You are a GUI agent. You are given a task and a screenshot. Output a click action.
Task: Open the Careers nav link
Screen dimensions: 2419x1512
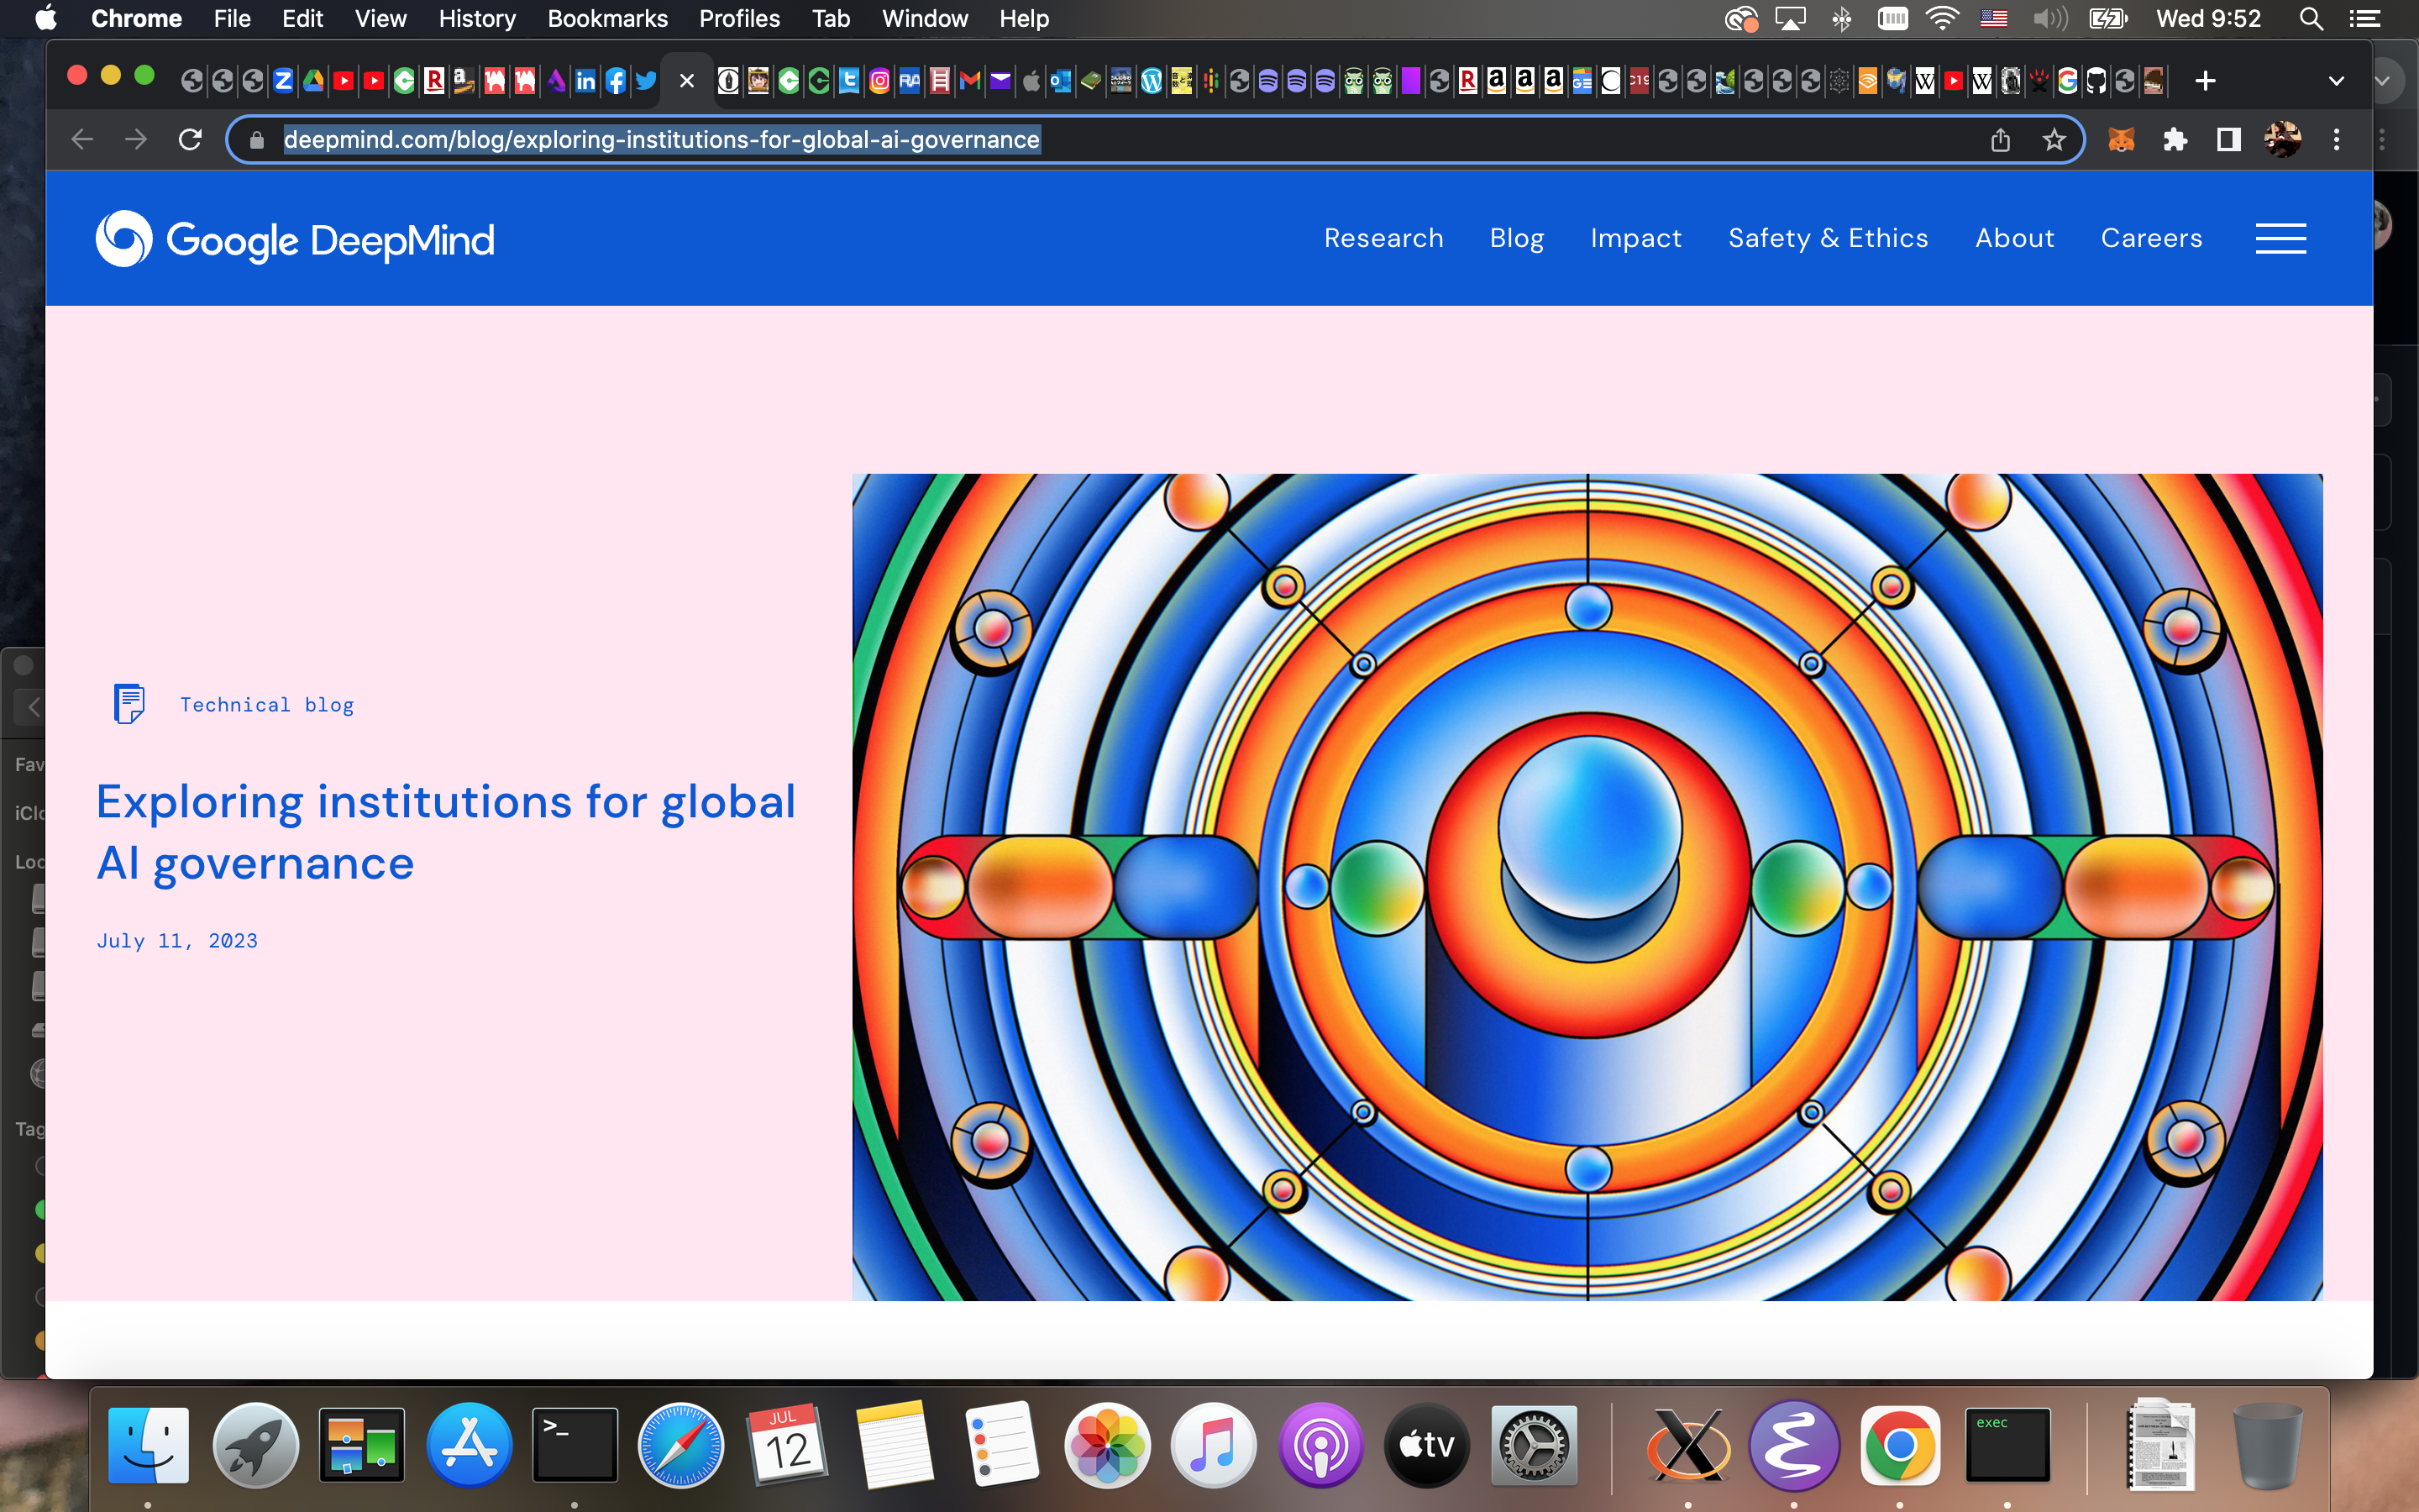2151,238
